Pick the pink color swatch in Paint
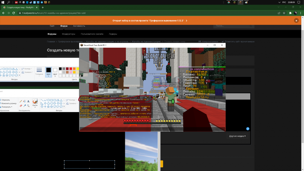The width and height of the screenshot is (304, 171). (x=71, y=72)
